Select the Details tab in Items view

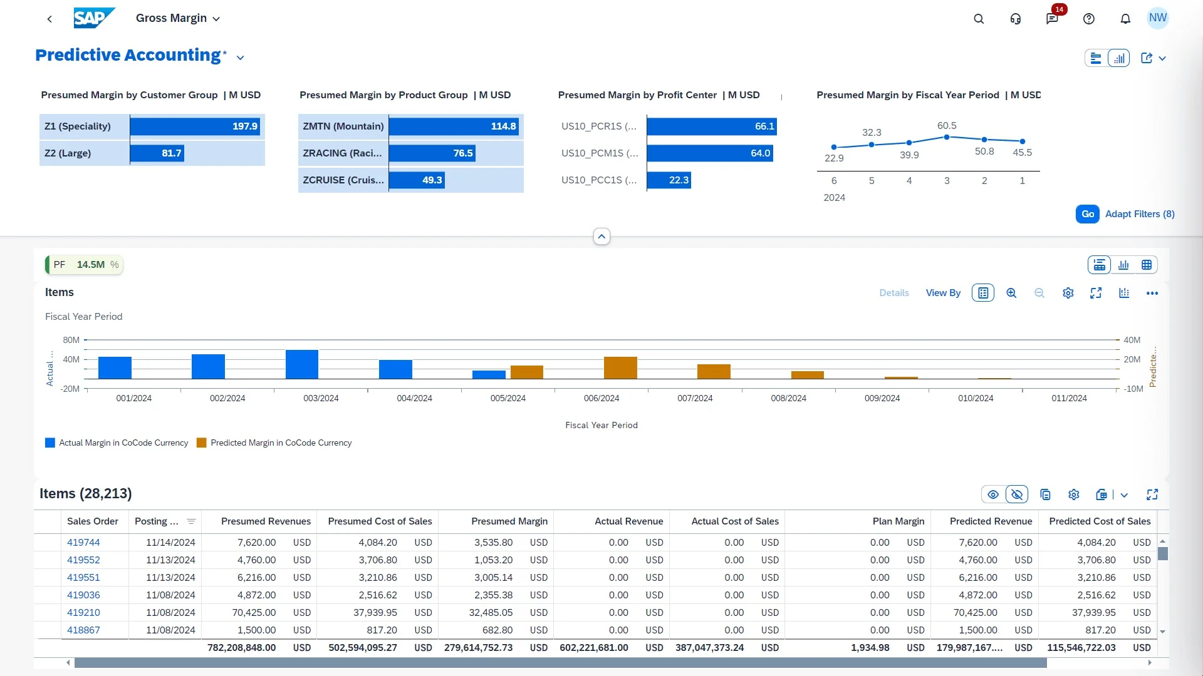click(x=894, y=293)
